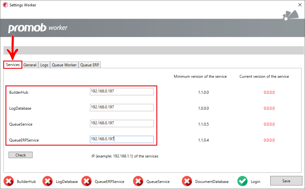
Task: Click the BuilderHub red X status icon
Action: coord(9,181)
